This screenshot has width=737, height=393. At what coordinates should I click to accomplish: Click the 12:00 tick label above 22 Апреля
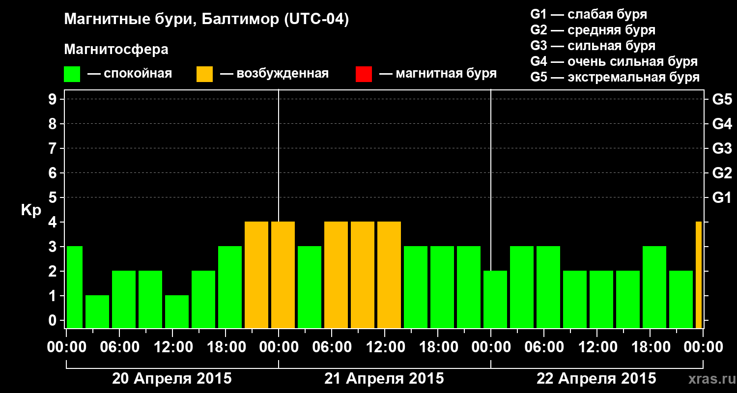(x=597, y=347)
